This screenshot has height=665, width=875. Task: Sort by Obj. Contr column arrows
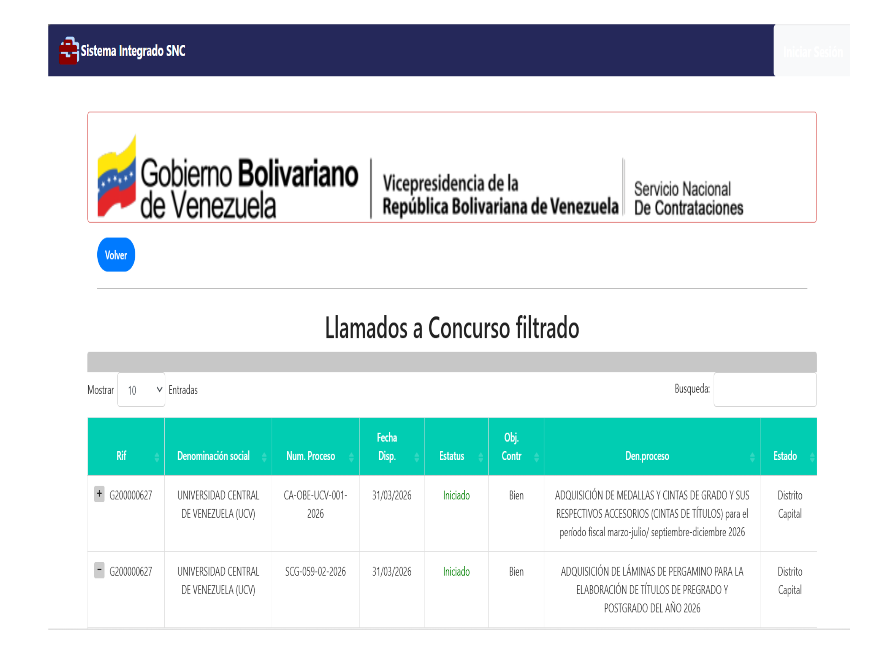coord(536,457)
